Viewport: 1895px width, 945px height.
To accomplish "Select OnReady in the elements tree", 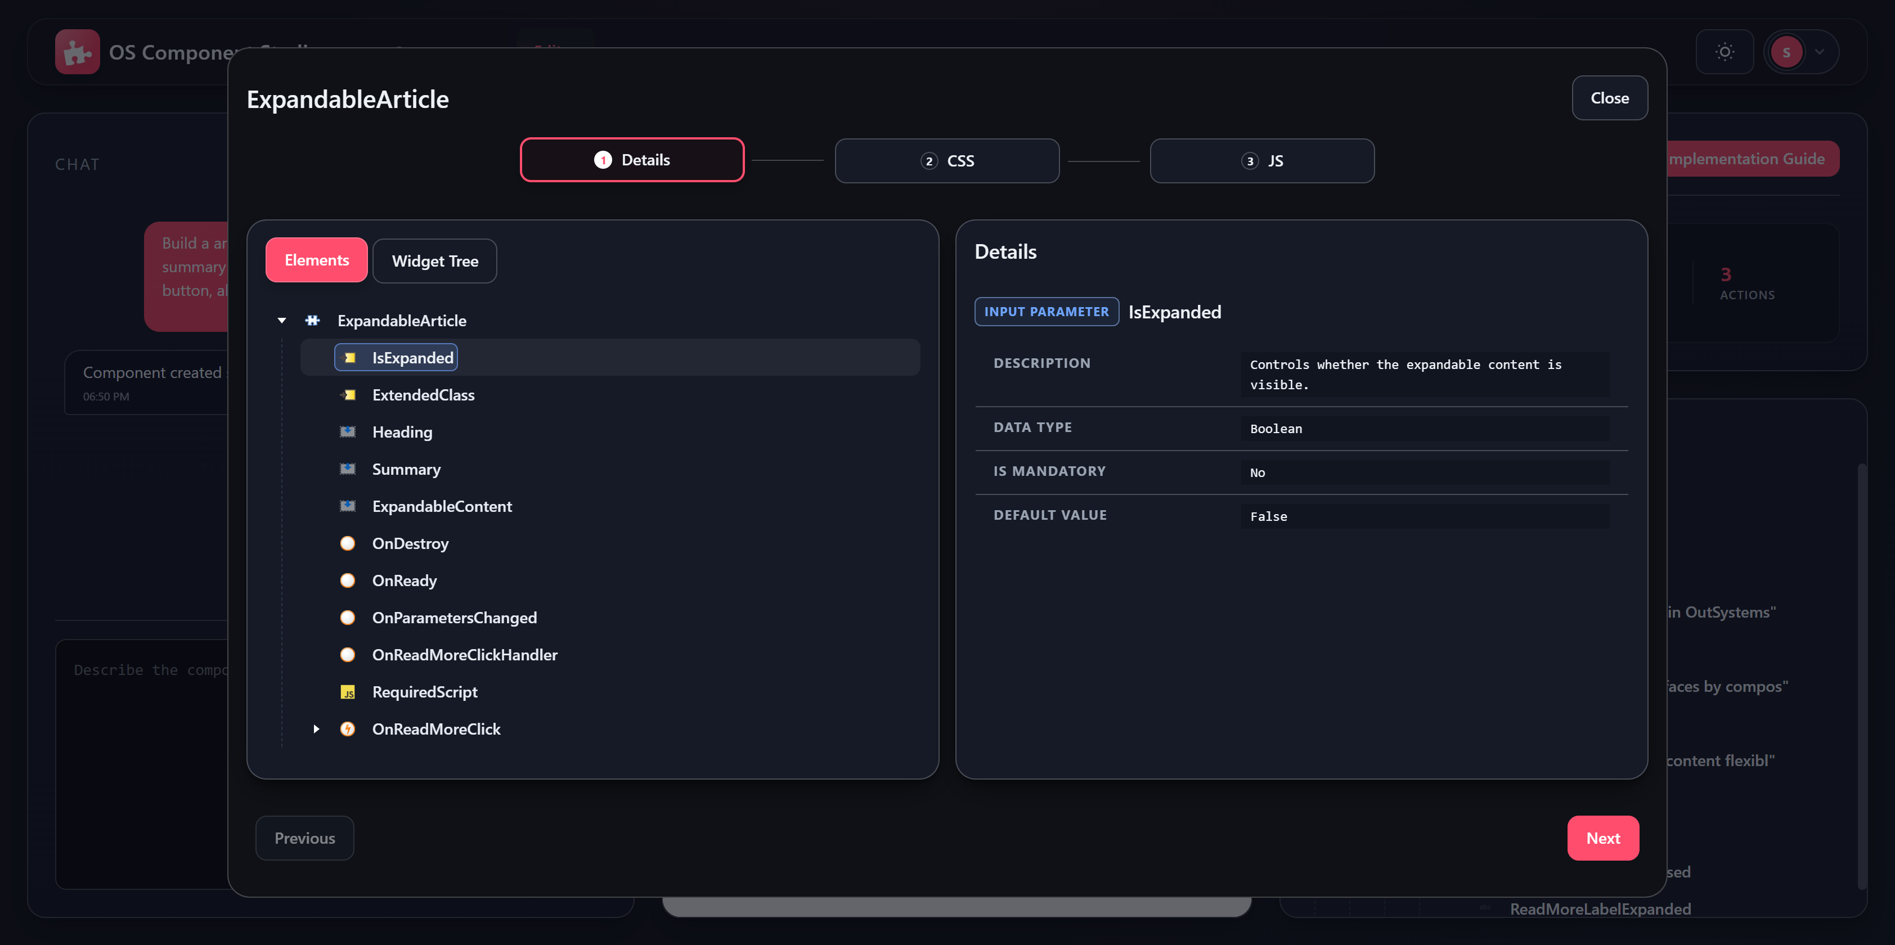I will tap(405, 580).
